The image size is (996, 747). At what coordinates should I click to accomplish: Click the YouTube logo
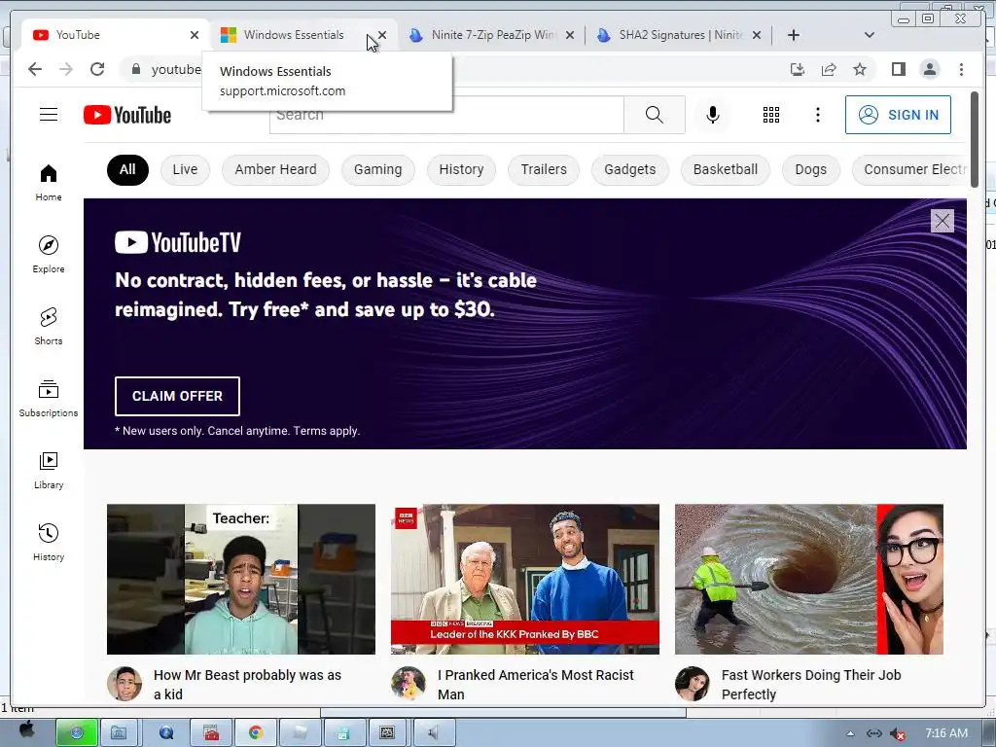pyautogui.click(x=127, y=115)
